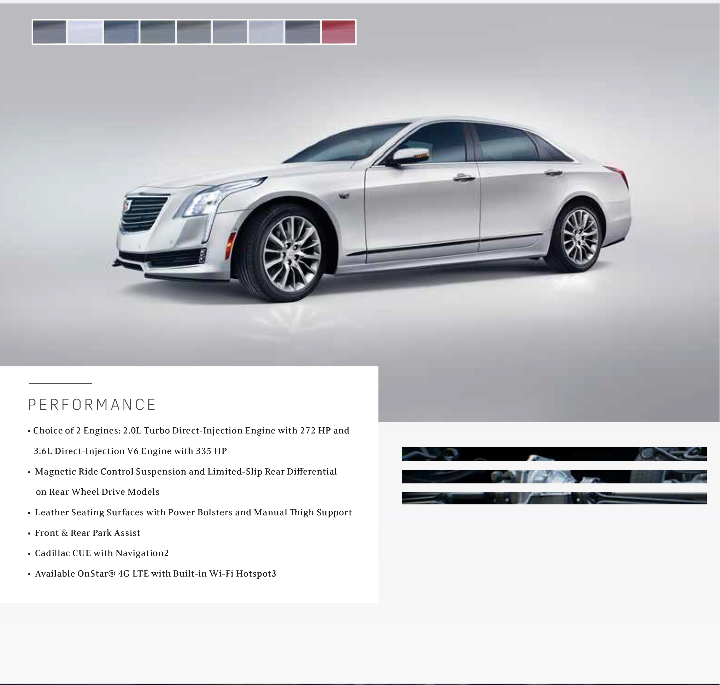
Task: Click the PERFORMANCE heading
Action: click(x=92, y=405)
